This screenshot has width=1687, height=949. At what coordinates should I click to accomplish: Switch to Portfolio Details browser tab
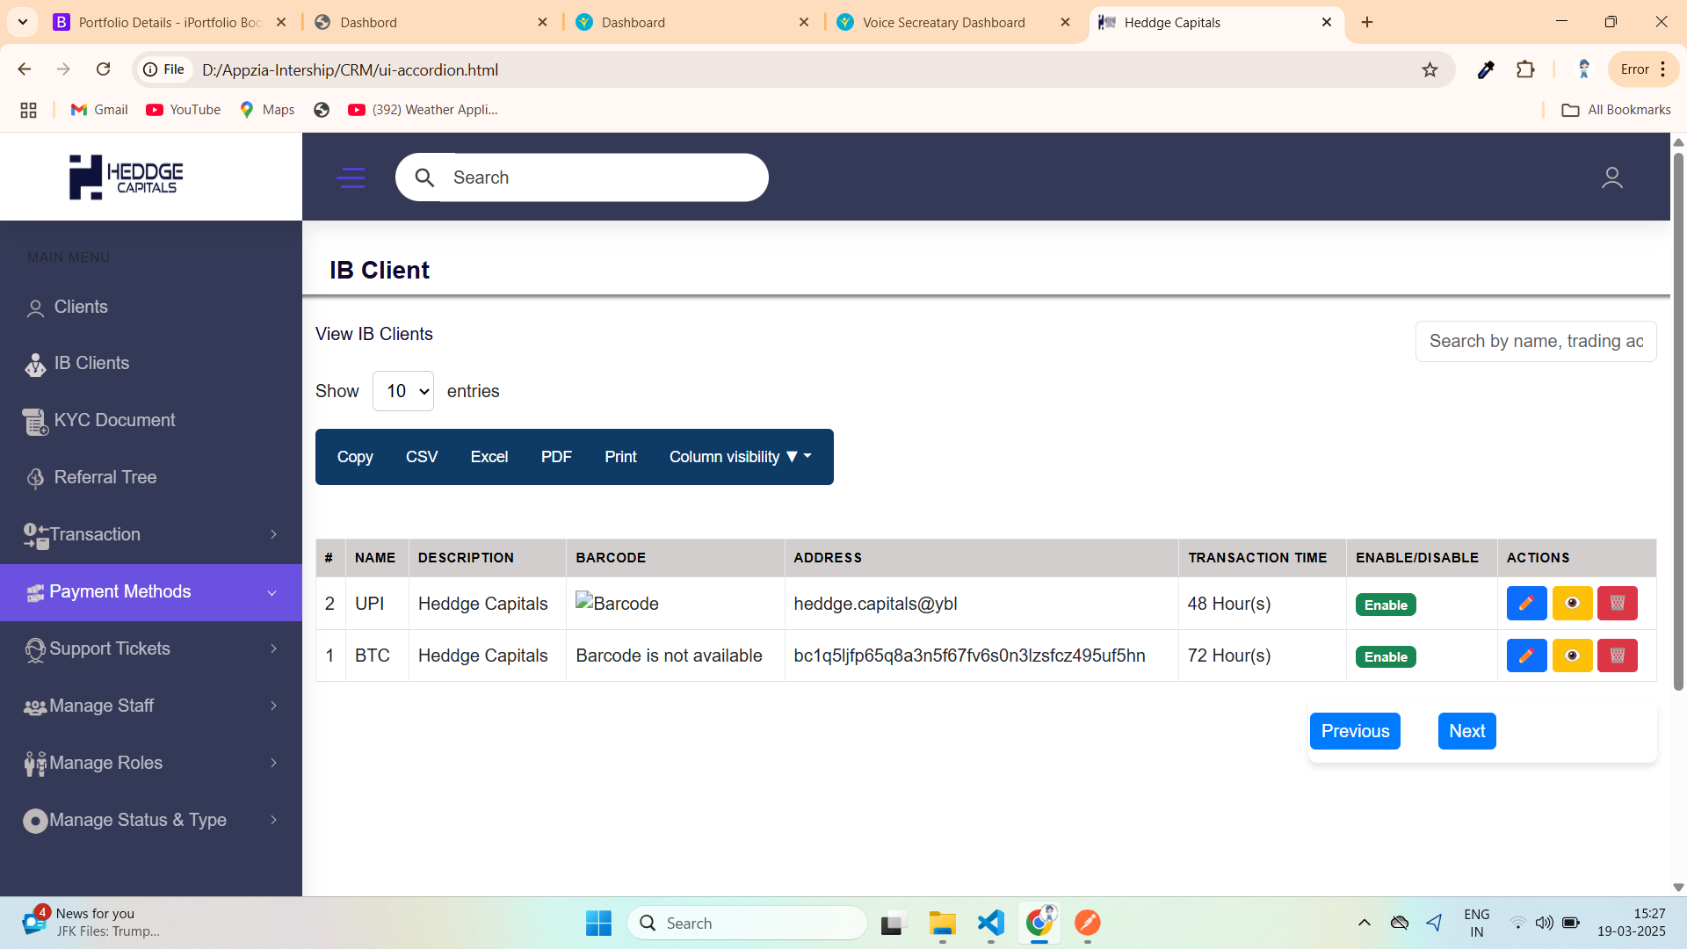tap(170, 22)
